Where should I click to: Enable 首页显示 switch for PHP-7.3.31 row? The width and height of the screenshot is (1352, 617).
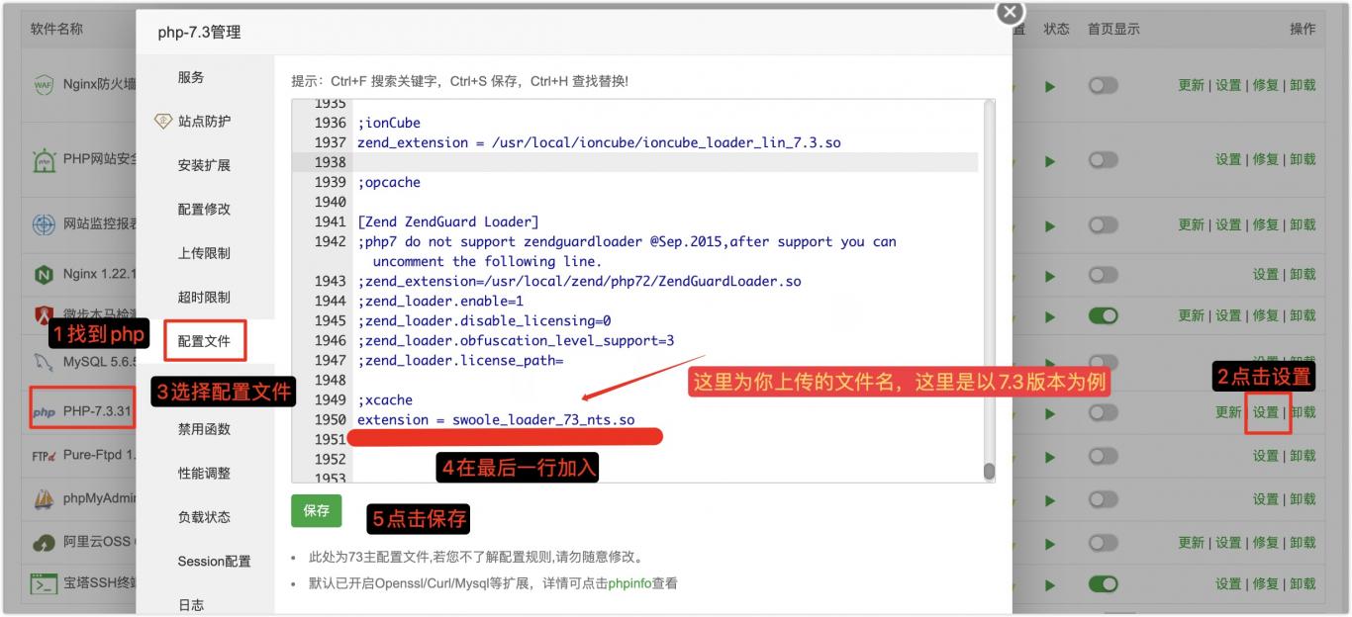(x=1103, y=412)
